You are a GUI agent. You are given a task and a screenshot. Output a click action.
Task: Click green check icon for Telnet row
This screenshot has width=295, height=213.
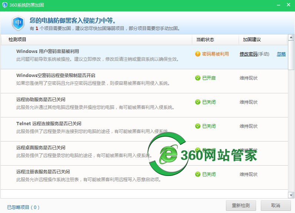[x=198, y=126]
